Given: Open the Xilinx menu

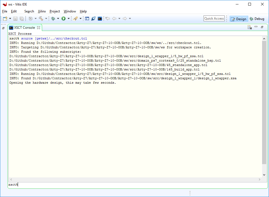Looking at the screenshot, I should pyautogui.click(x=42, y=11).
